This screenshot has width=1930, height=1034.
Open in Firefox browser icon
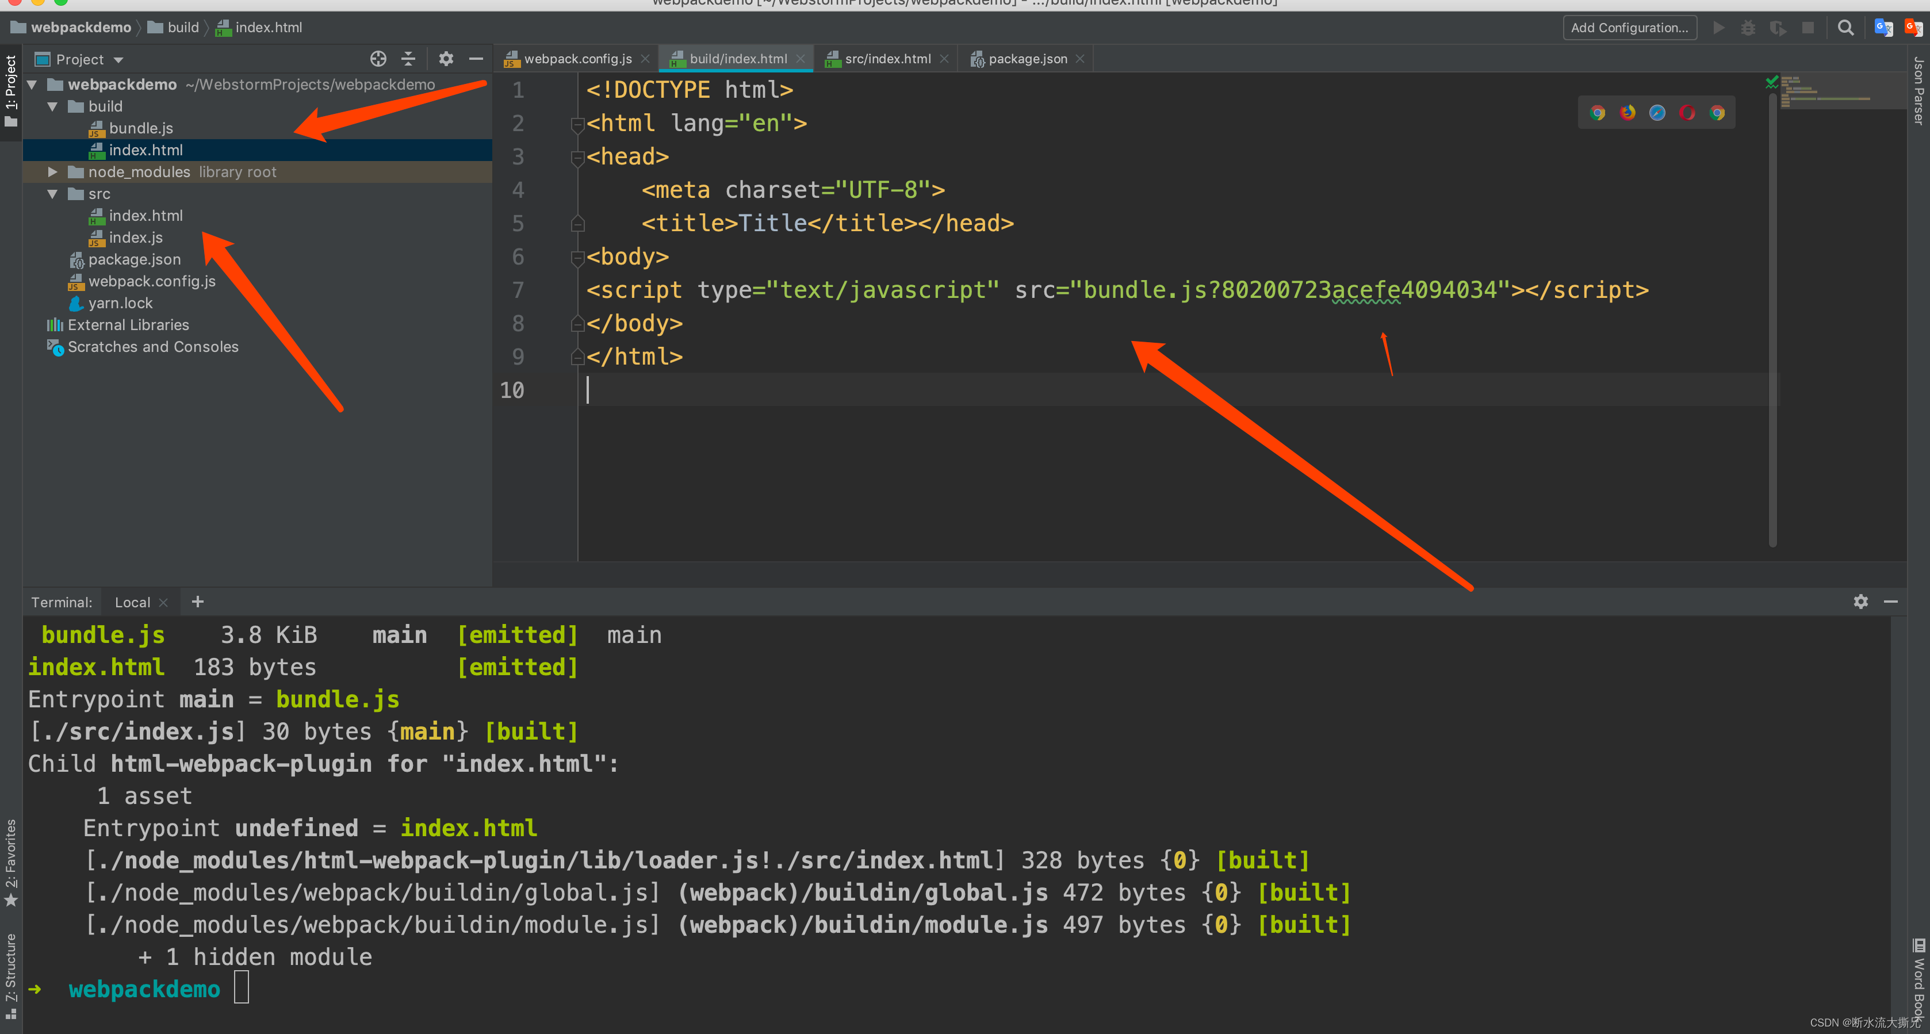click(x=1628, y=112)
